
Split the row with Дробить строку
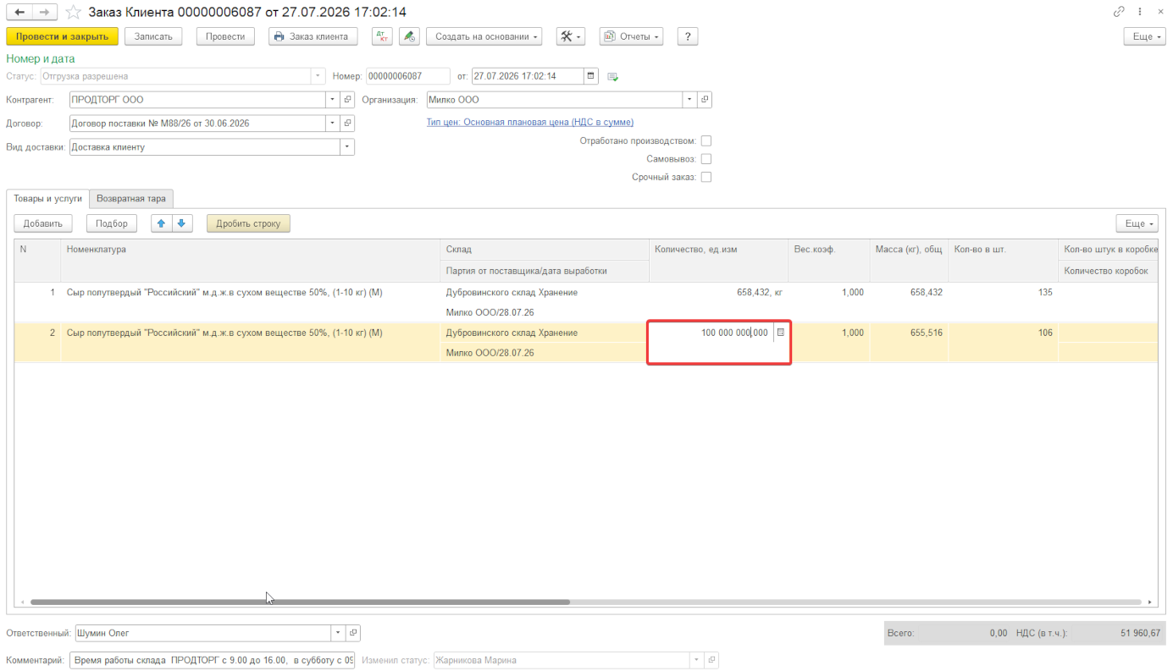pos(249,223)
